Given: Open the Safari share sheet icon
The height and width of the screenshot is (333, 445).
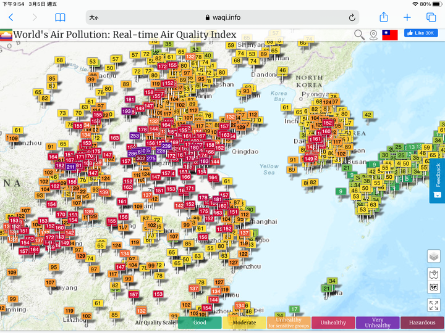Looking at the screenshot, I should pyautogui.click(x=384, y=17).
